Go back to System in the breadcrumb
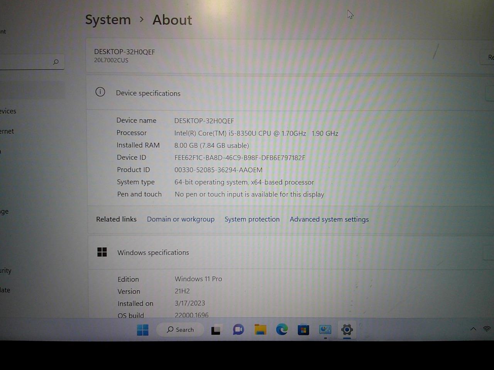Screen dimensions: 494x370 (108, 20)
